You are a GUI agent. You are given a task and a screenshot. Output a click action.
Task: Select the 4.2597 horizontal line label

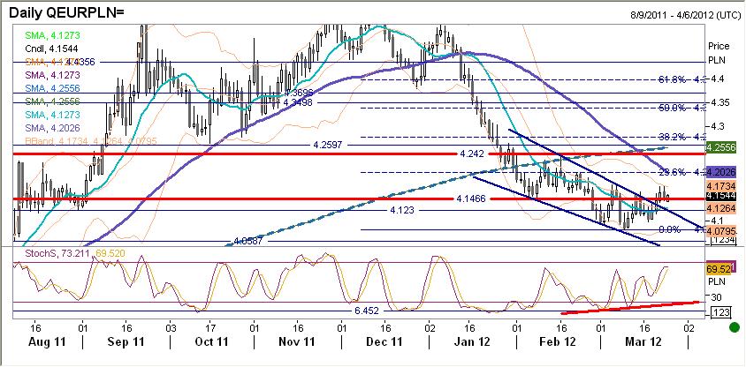(x=329, y=145)
